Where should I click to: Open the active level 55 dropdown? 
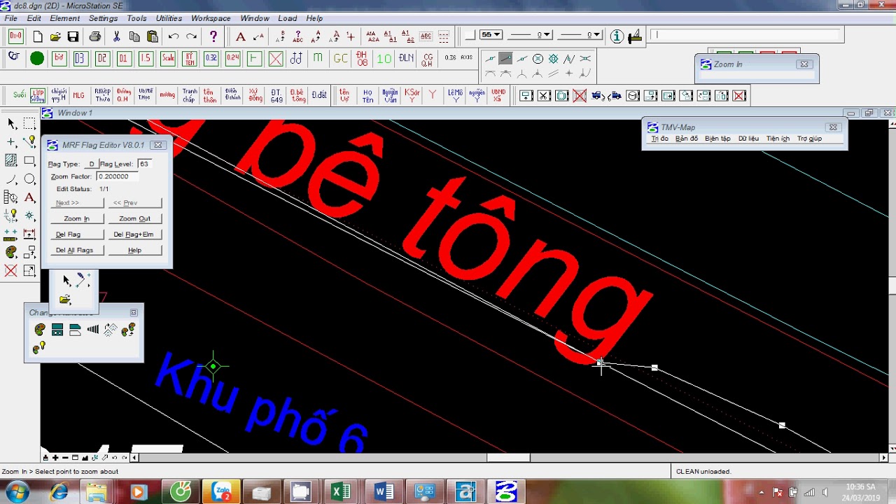point(492,35)
